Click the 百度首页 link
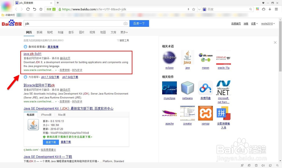 point(236,24)
